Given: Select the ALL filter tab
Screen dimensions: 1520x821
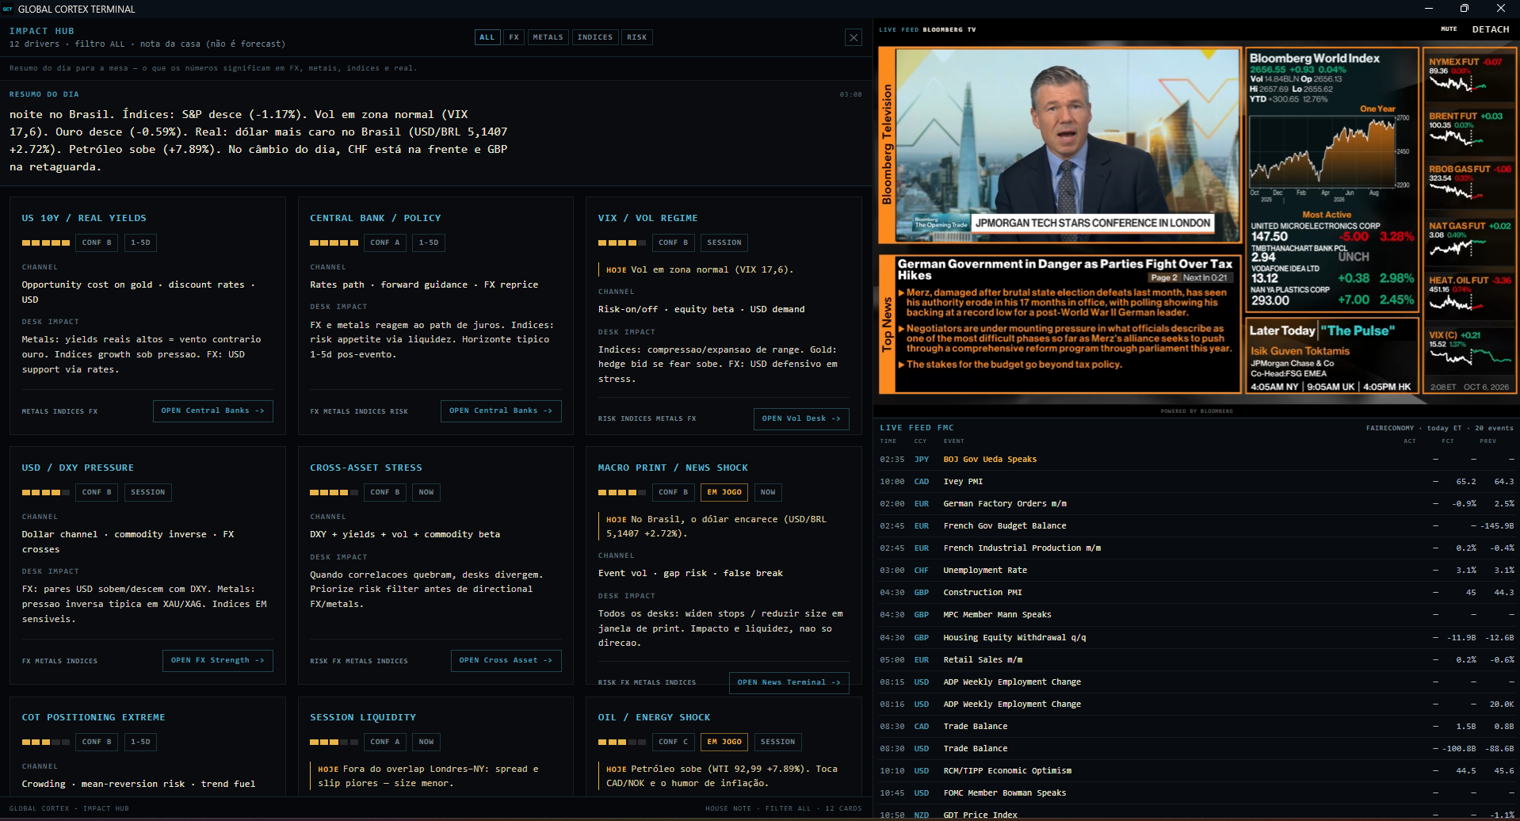Looking at the screenshot, I should tap(487, 37).
